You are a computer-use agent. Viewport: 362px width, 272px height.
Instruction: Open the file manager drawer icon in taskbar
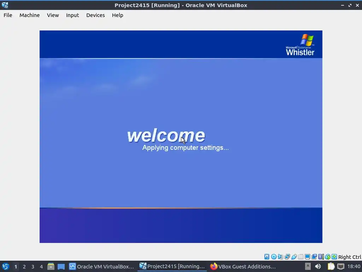point(51,266)
